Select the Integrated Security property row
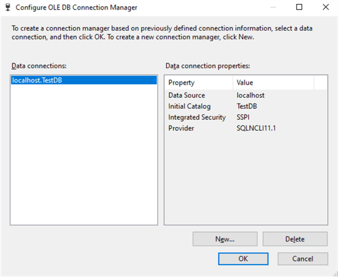 (x=197, y=117)
